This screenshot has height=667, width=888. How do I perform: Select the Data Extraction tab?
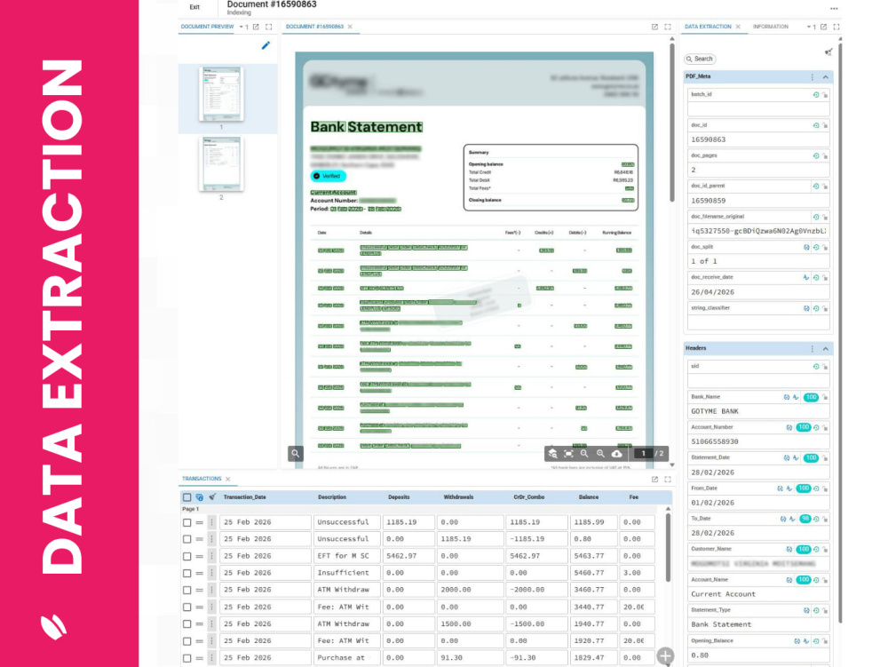(x=708, y=27)
